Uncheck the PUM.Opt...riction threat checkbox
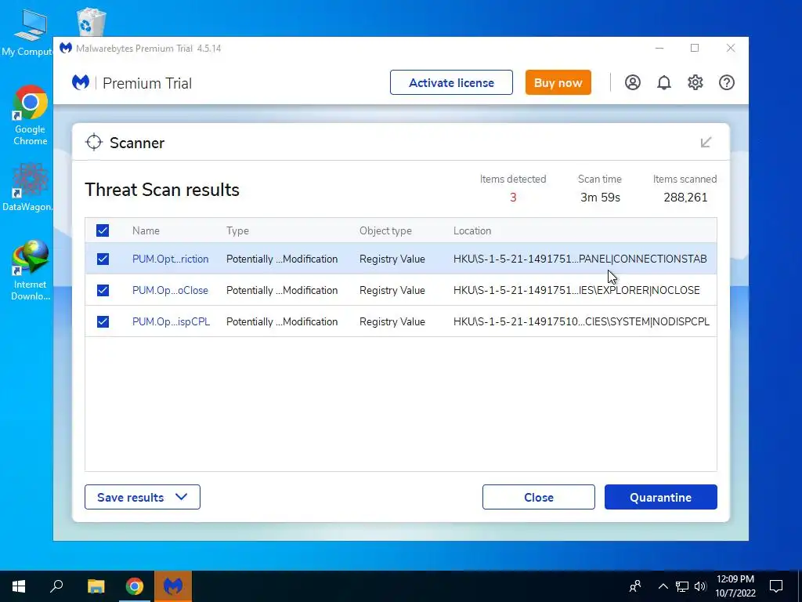 (103, 259)
